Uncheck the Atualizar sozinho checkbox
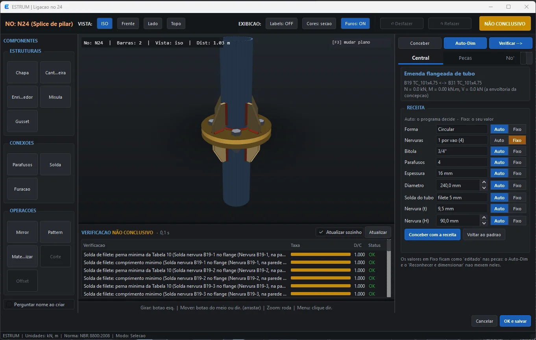The image size is (536, 340). [321, 232]
